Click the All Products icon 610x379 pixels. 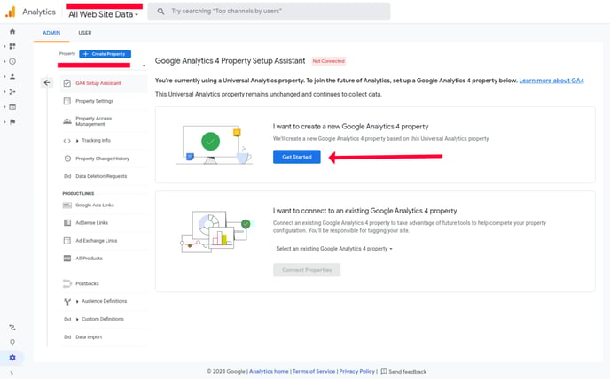[x=66, y=258]
